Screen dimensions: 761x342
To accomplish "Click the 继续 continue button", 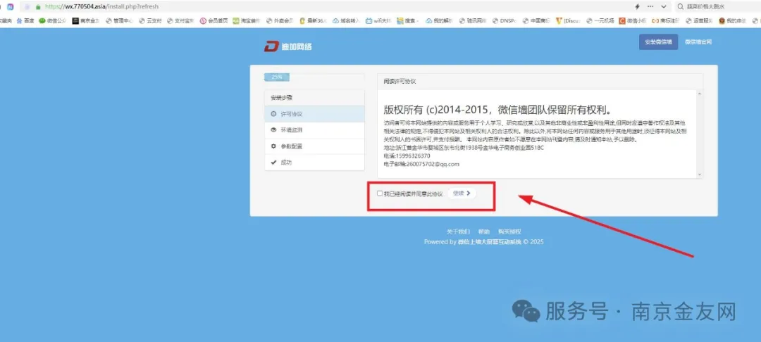I will click(x=462, y=194).
